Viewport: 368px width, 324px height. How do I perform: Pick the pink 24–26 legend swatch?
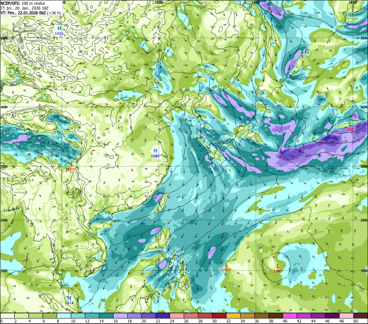pos(177,316)
